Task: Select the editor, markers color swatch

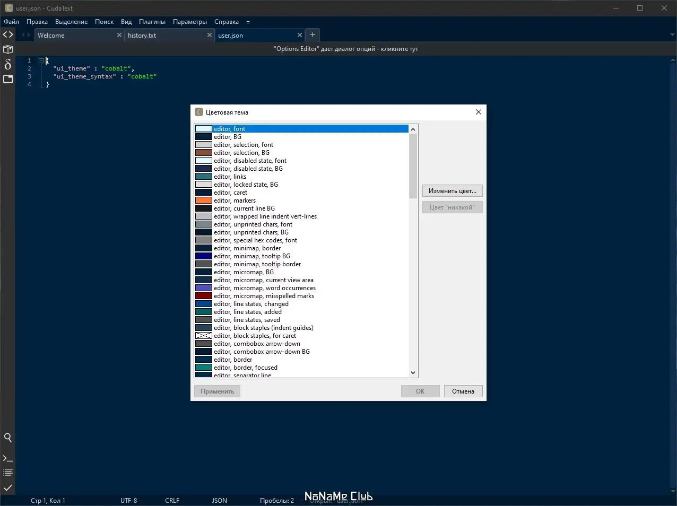Action: click(x=204, y=200)
